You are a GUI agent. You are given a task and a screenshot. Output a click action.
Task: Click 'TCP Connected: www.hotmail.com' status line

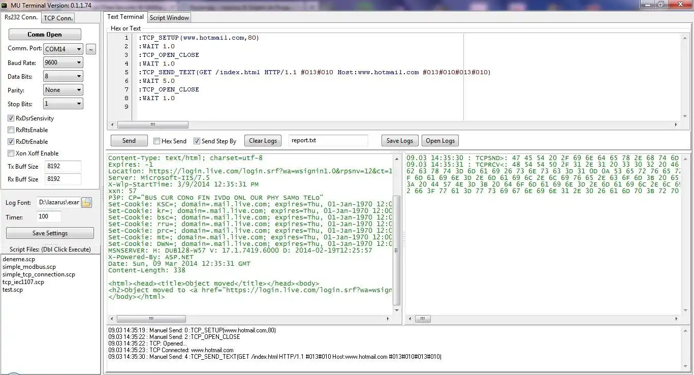171,350
